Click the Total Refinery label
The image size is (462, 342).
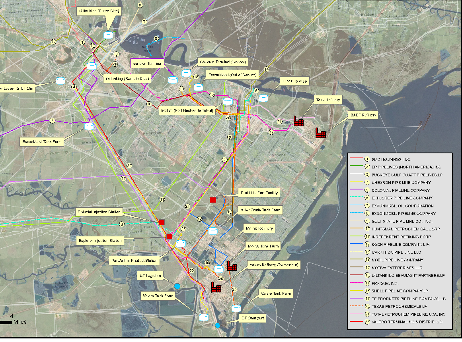[328, 100]
